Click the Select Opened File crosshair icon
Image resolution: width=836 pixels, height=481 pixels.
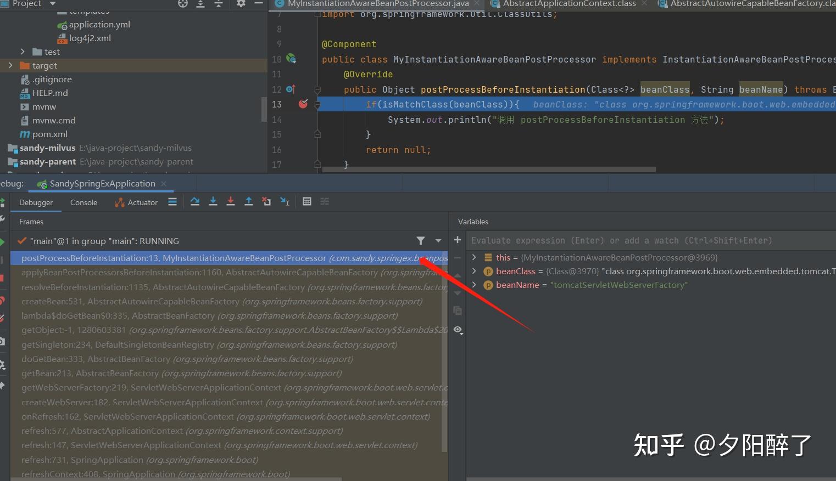coord(183,4)
